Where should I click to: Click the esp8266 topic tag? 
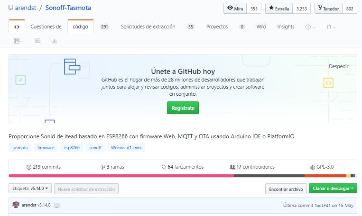(72, 147)
